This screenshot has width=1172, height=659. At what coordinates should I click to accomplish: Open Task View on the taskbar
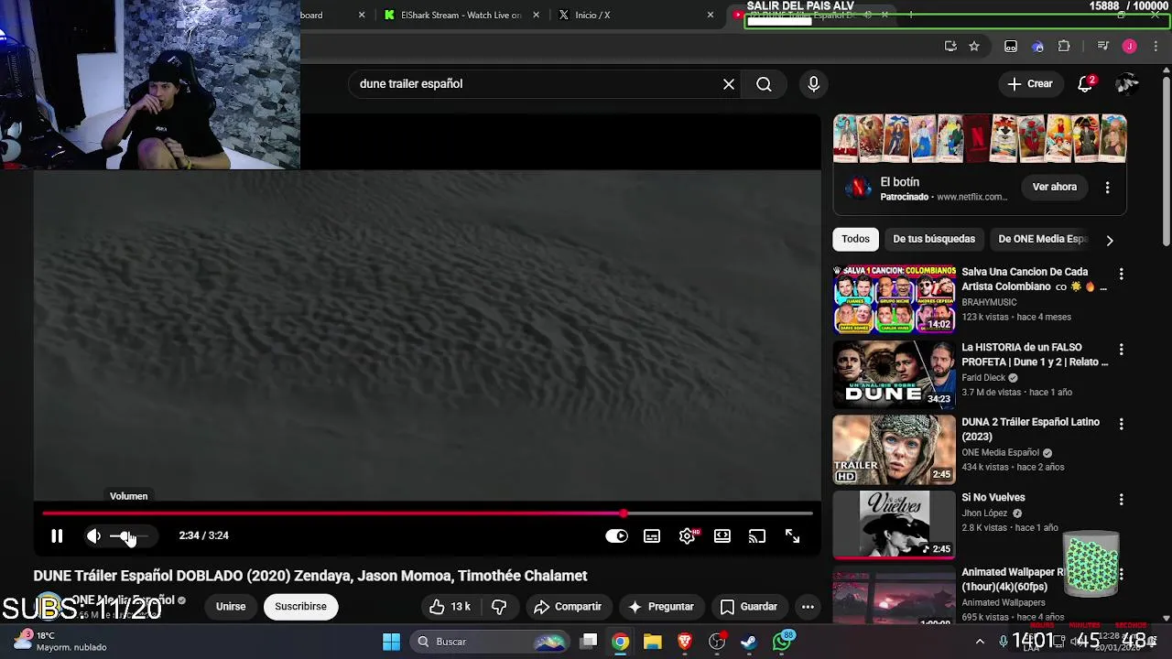589,642
